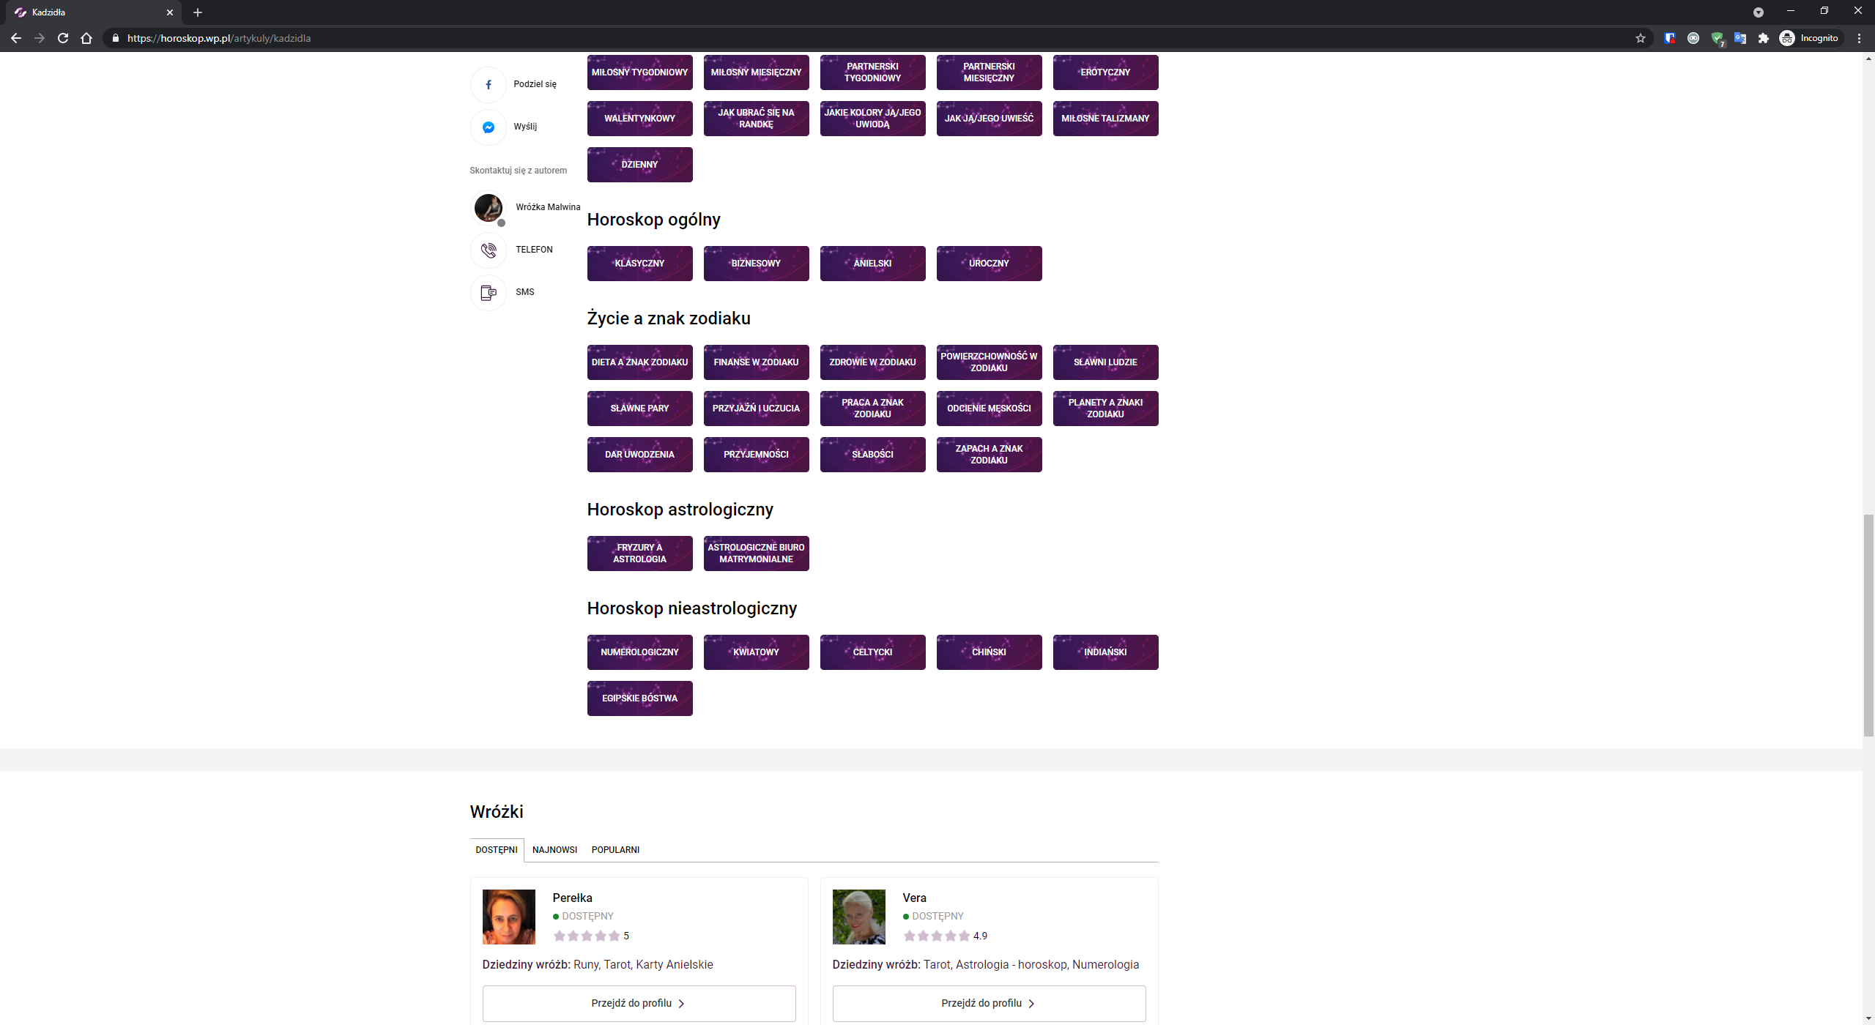Switch to the POPULARNI tab
This screenshot has height=1025, width=1875.
615,850
